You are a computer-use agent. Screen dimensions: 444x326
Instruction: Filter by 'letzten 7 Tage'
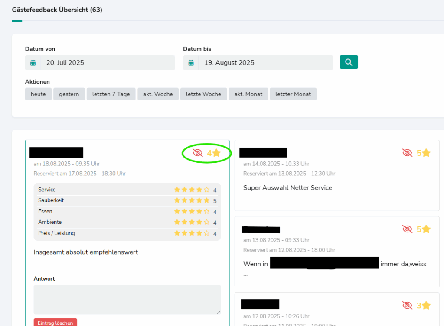pyautogui.click(x=111, y=94)
